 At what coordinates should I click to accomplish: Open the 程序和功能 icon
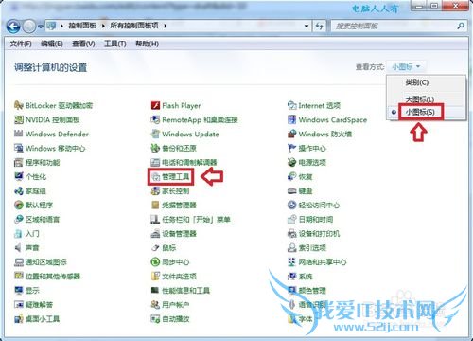point(19,162)
